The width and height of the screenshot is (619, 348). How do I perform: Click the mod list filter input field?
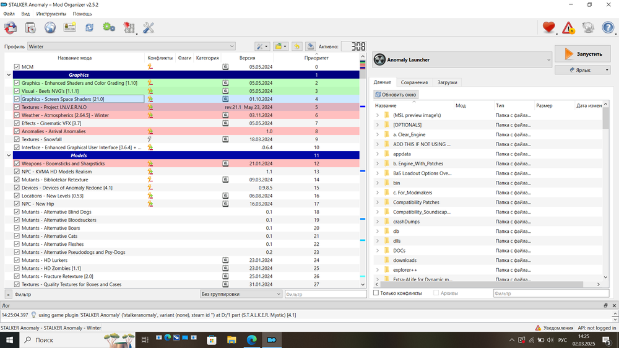pos(325,294)
